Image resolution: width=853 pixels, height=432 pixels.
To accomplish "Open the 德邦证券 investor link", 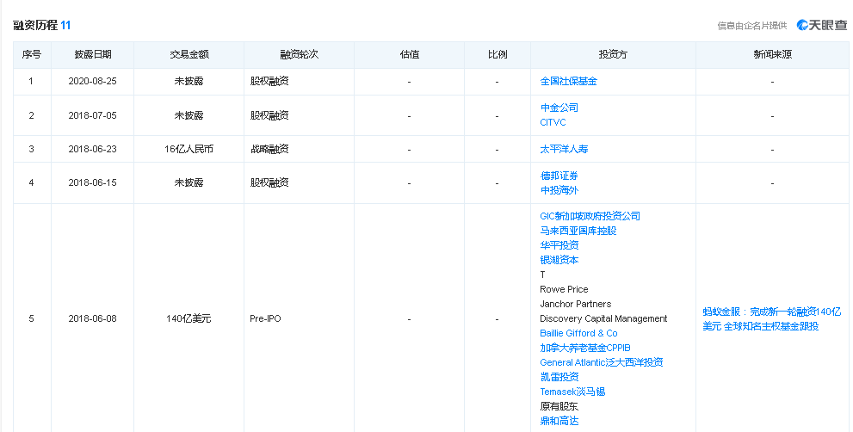I will (559, 176).
